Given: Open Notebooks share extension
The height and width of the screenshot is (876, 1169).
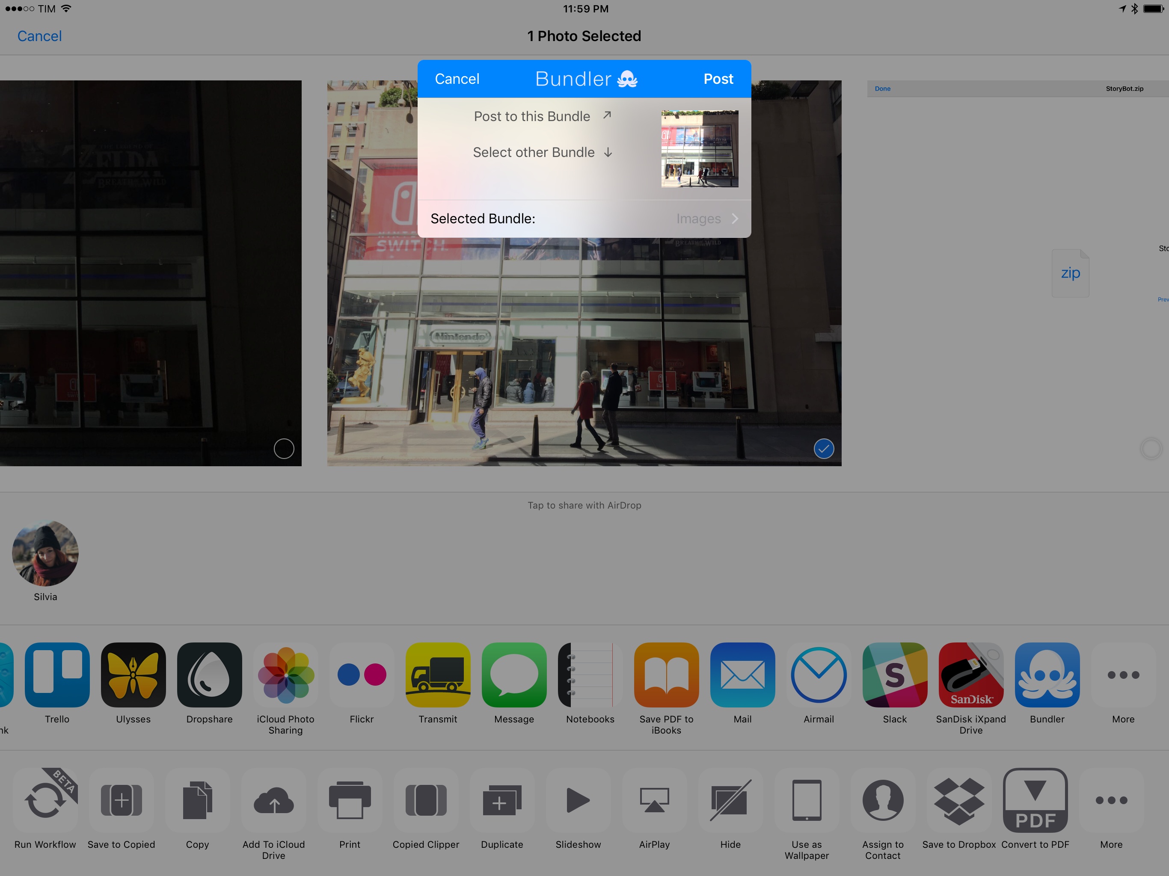Looking at the screenshot, I should [x=590, y=675].
